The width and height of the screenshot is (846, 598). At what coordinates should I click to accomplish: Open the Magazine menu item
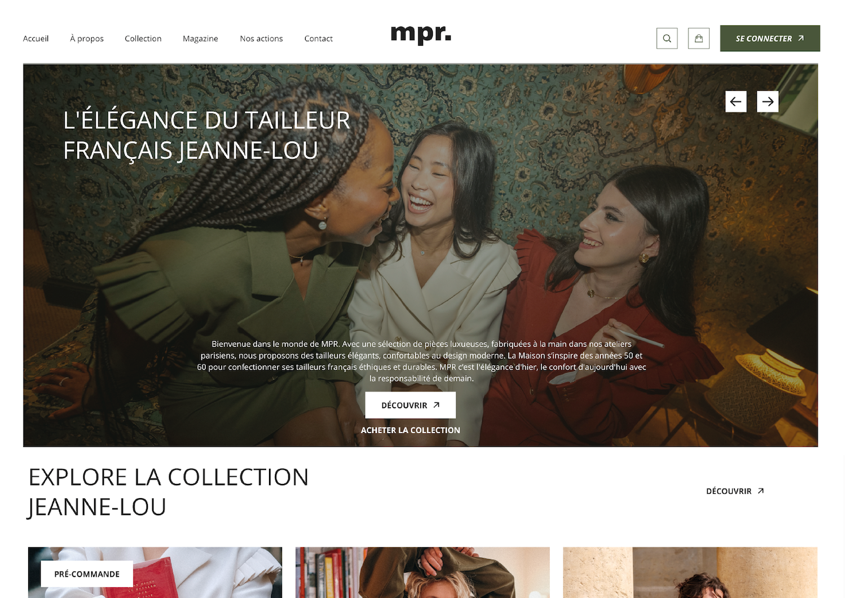click(200, 38)
